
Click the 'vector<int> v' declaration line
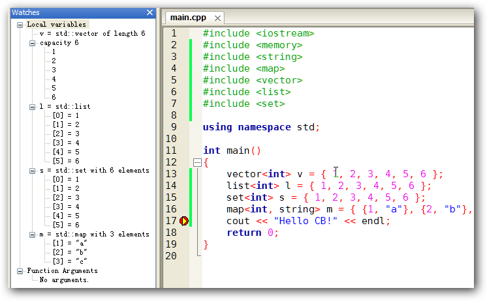(335, 174)
